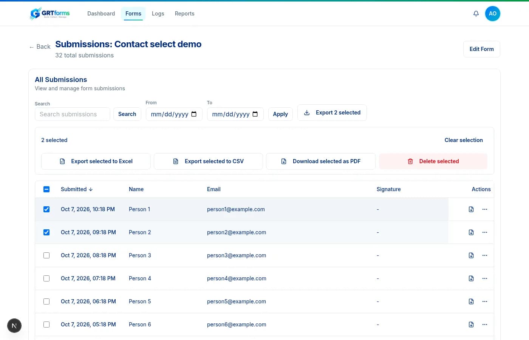The width and height of the screenshot is (529, 340).
Task: Toggle the select-all header checkbox
Action: 46,189
